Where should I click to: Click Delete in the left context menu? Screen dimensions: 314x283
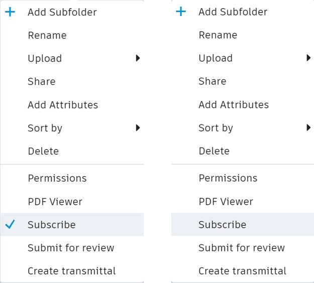pyautogui.click(x=43, y=151)
